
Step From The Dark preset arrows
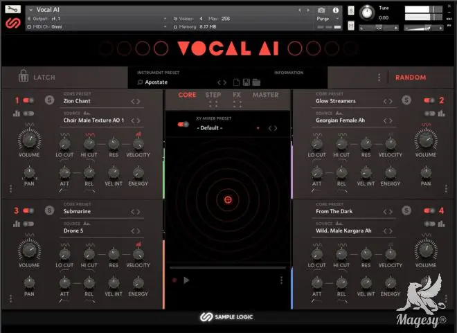coord(388,212)
